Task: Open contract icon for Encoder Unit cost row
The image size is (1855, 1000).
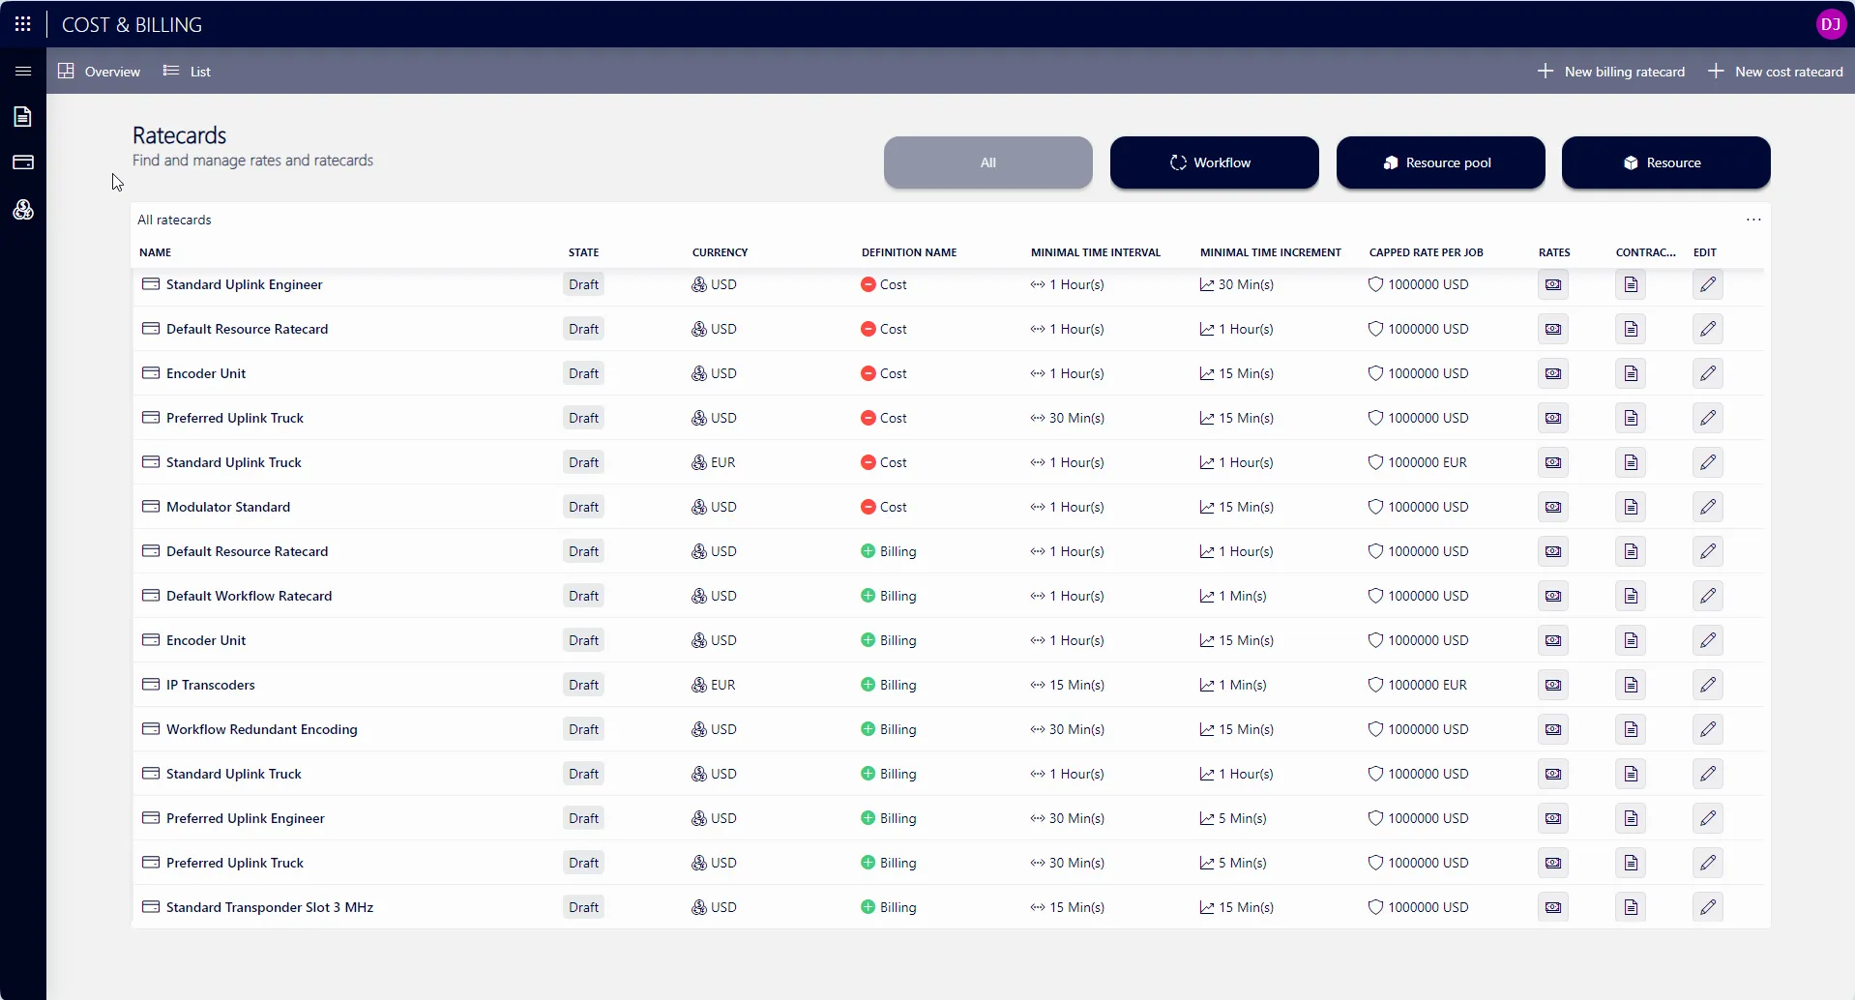Action: 1631,373
